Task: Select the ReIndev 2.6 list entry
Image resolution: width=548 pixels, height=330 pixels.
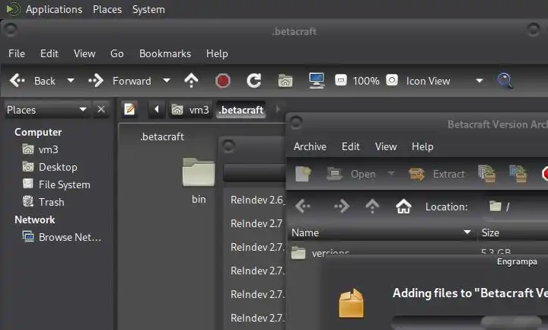Action: (x=257, y=200)
